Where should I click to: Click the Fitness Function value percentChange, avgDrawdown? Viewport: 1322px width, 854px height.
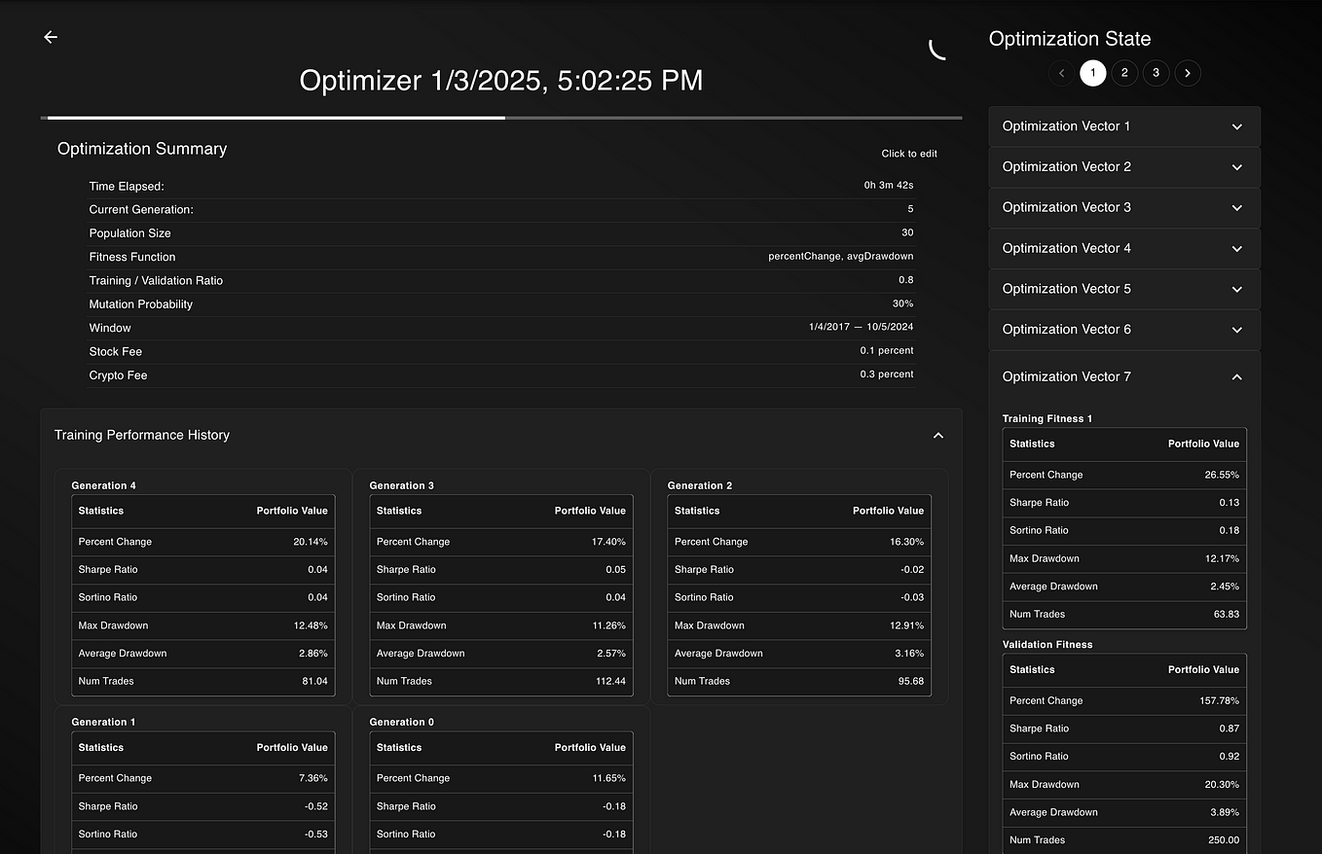click(840, 256)
